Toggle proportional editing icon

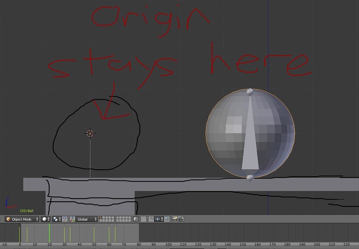point(143,219)
